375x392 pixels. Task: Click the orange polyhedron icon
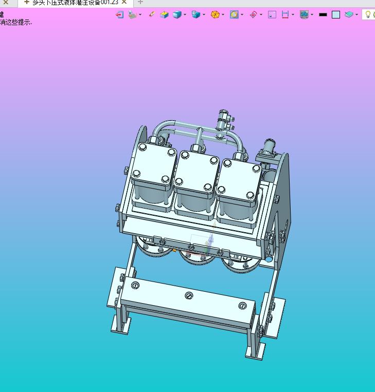pos(215,15)
